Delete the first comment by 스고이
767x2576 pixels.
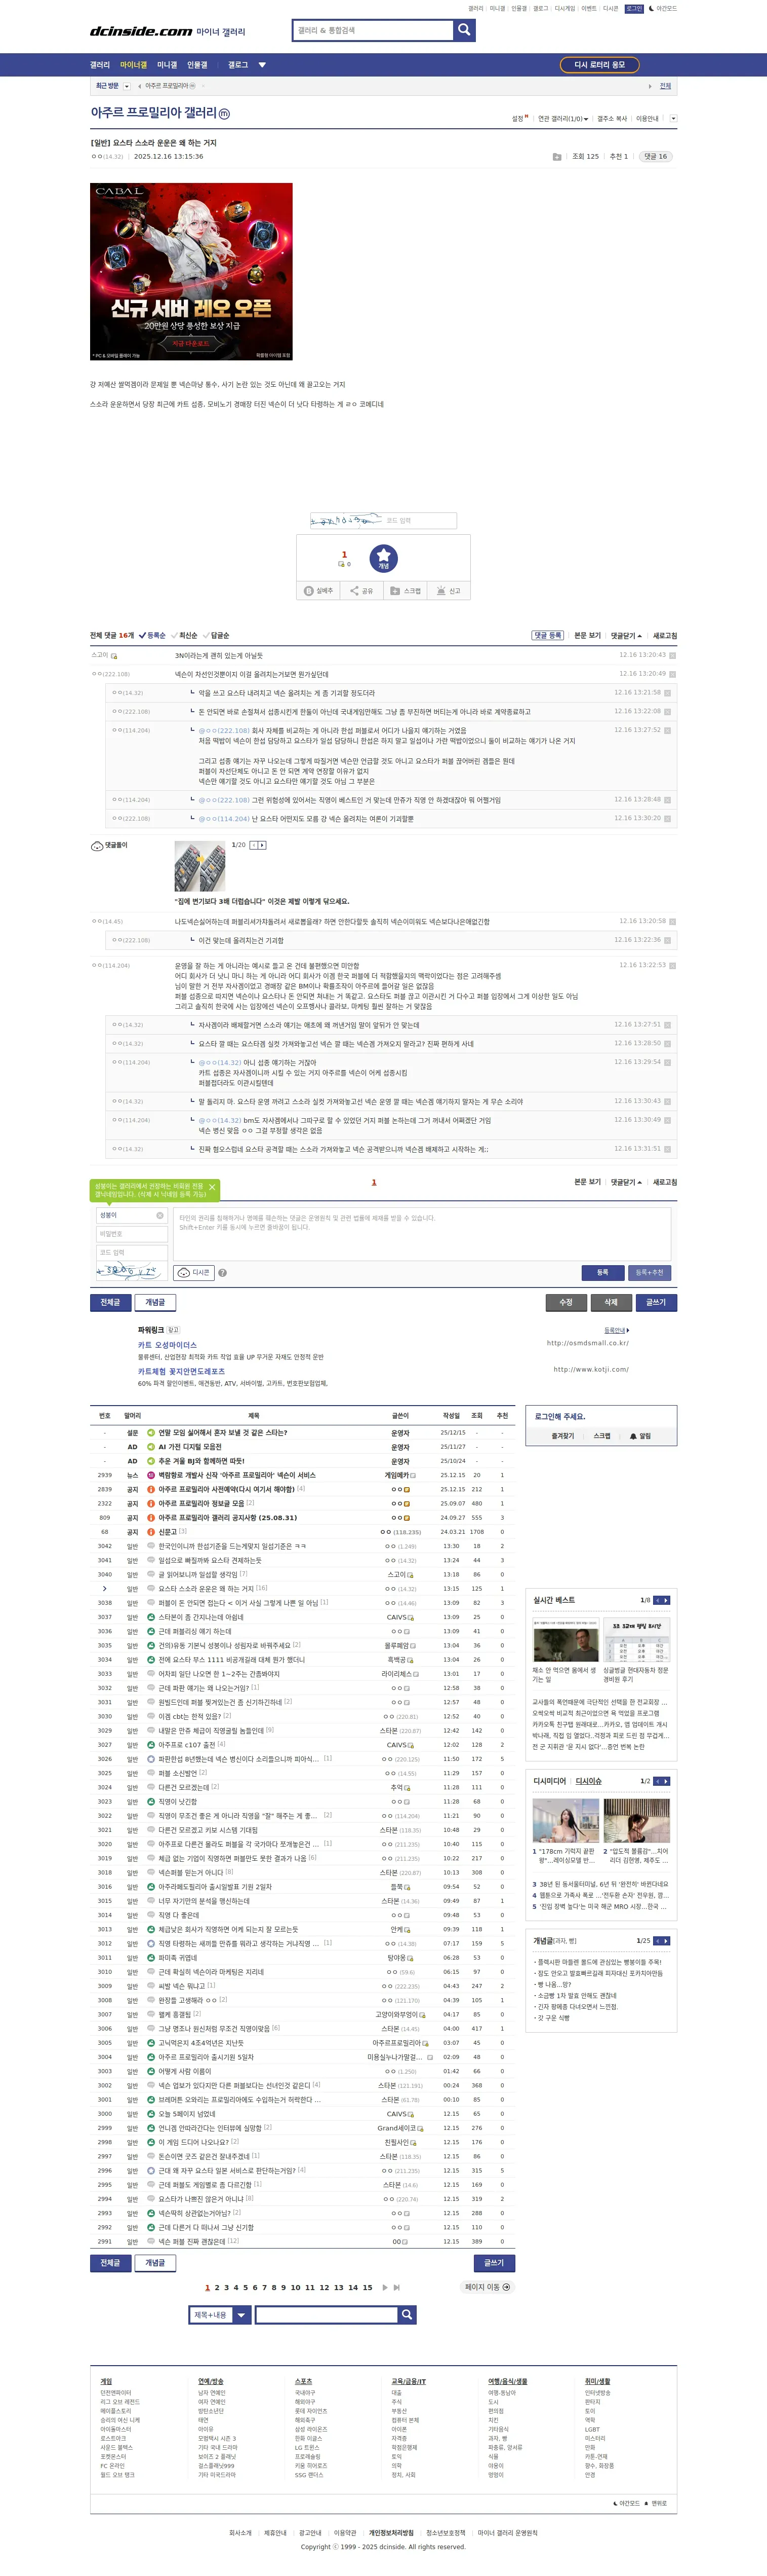point(672,656)
